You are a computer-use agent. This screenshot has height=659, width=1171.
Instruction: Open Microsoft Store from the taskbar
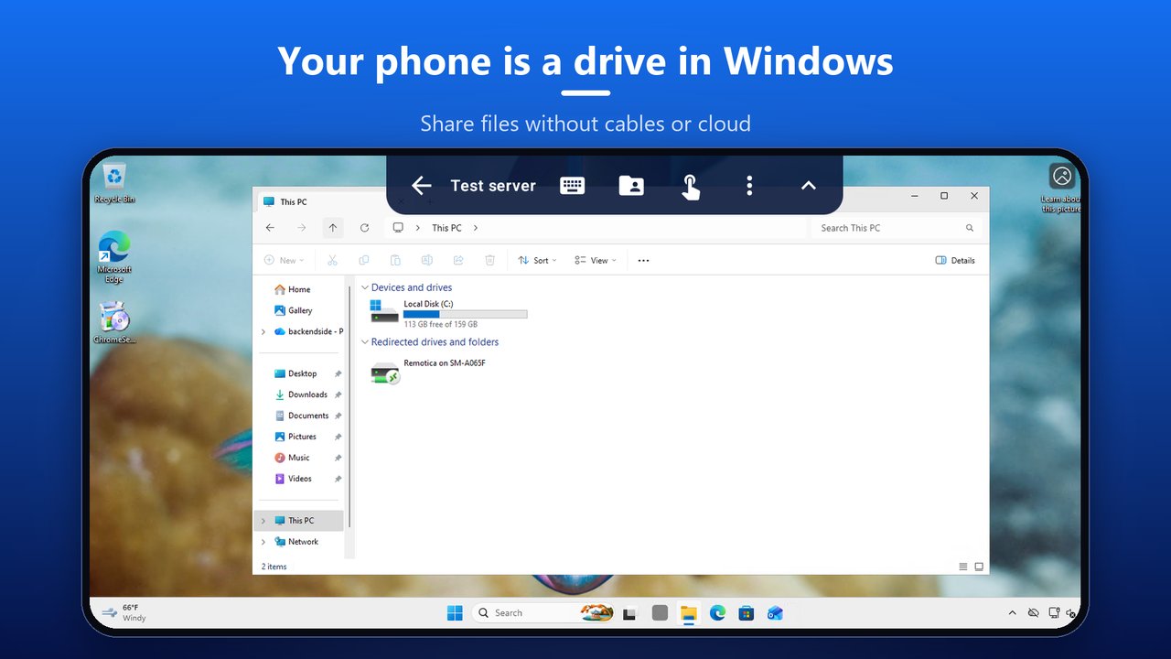pyautogui.click(x=746, y=613)
